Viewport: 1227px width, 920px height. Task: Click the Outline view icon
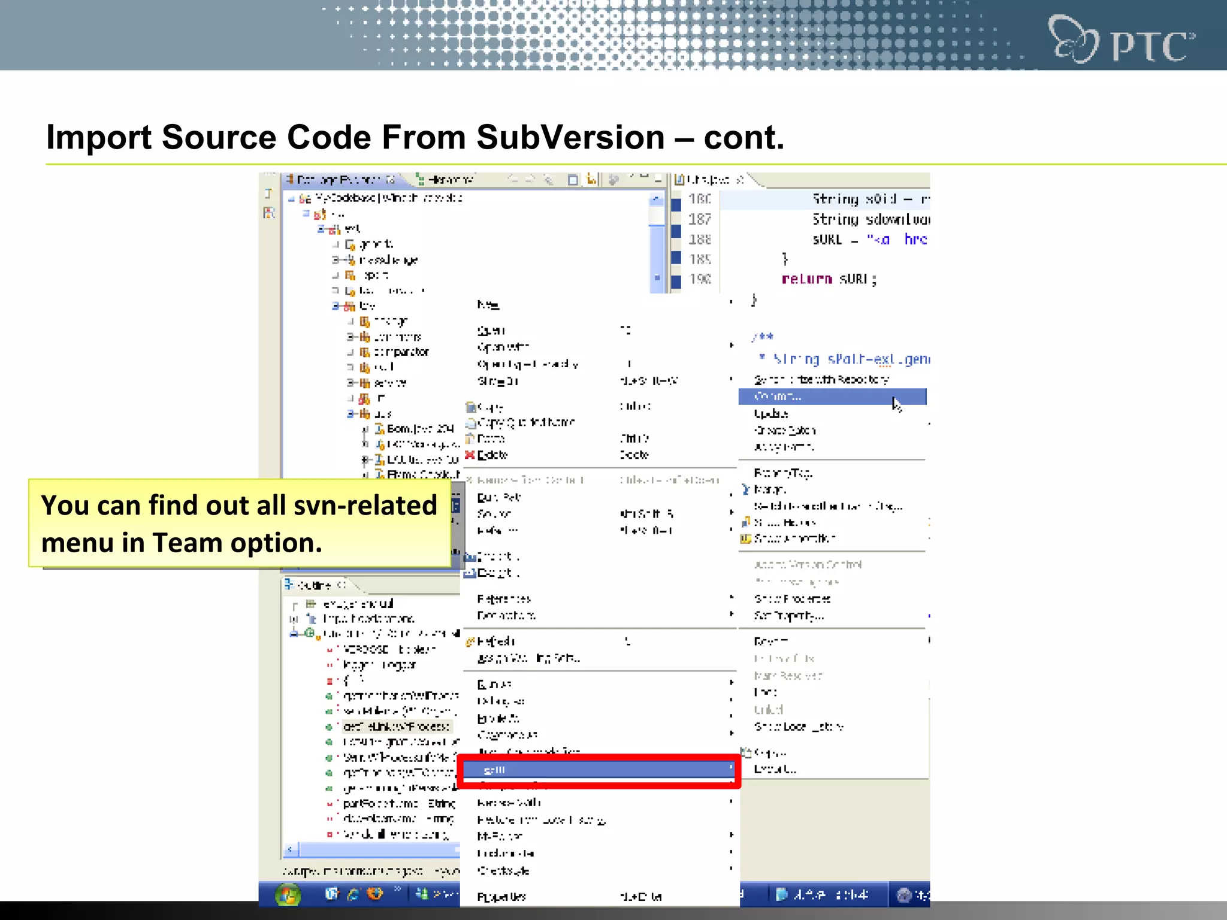(289, 584)
